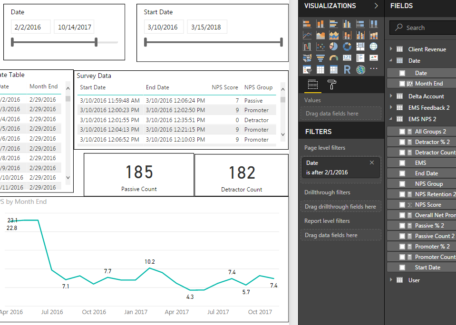Select the R script visual
Image resolution: width=456 pixels, height=325 pixels.
pyautogui.click(x=347, y=70)
